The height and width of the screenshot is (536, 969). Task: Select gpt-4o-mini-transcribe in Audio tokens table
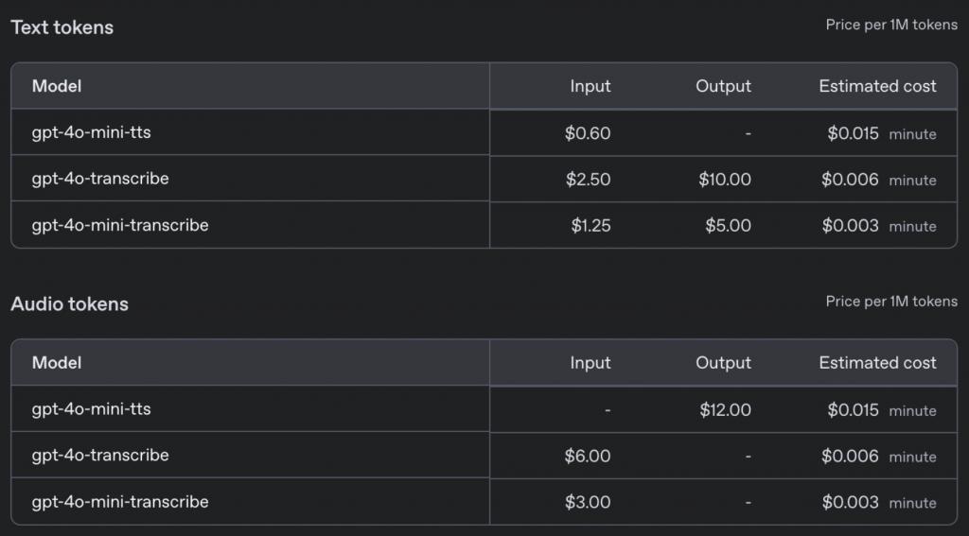pyautogui.click(x=120, y=502)
